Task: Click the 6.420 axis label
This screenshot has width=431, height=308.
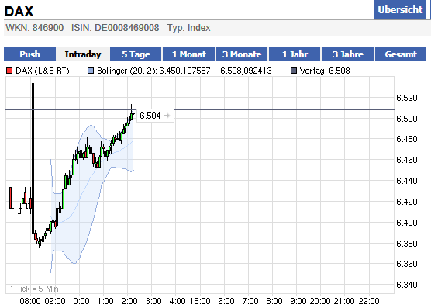Action: pyautogui.click(x=407, y=202)
